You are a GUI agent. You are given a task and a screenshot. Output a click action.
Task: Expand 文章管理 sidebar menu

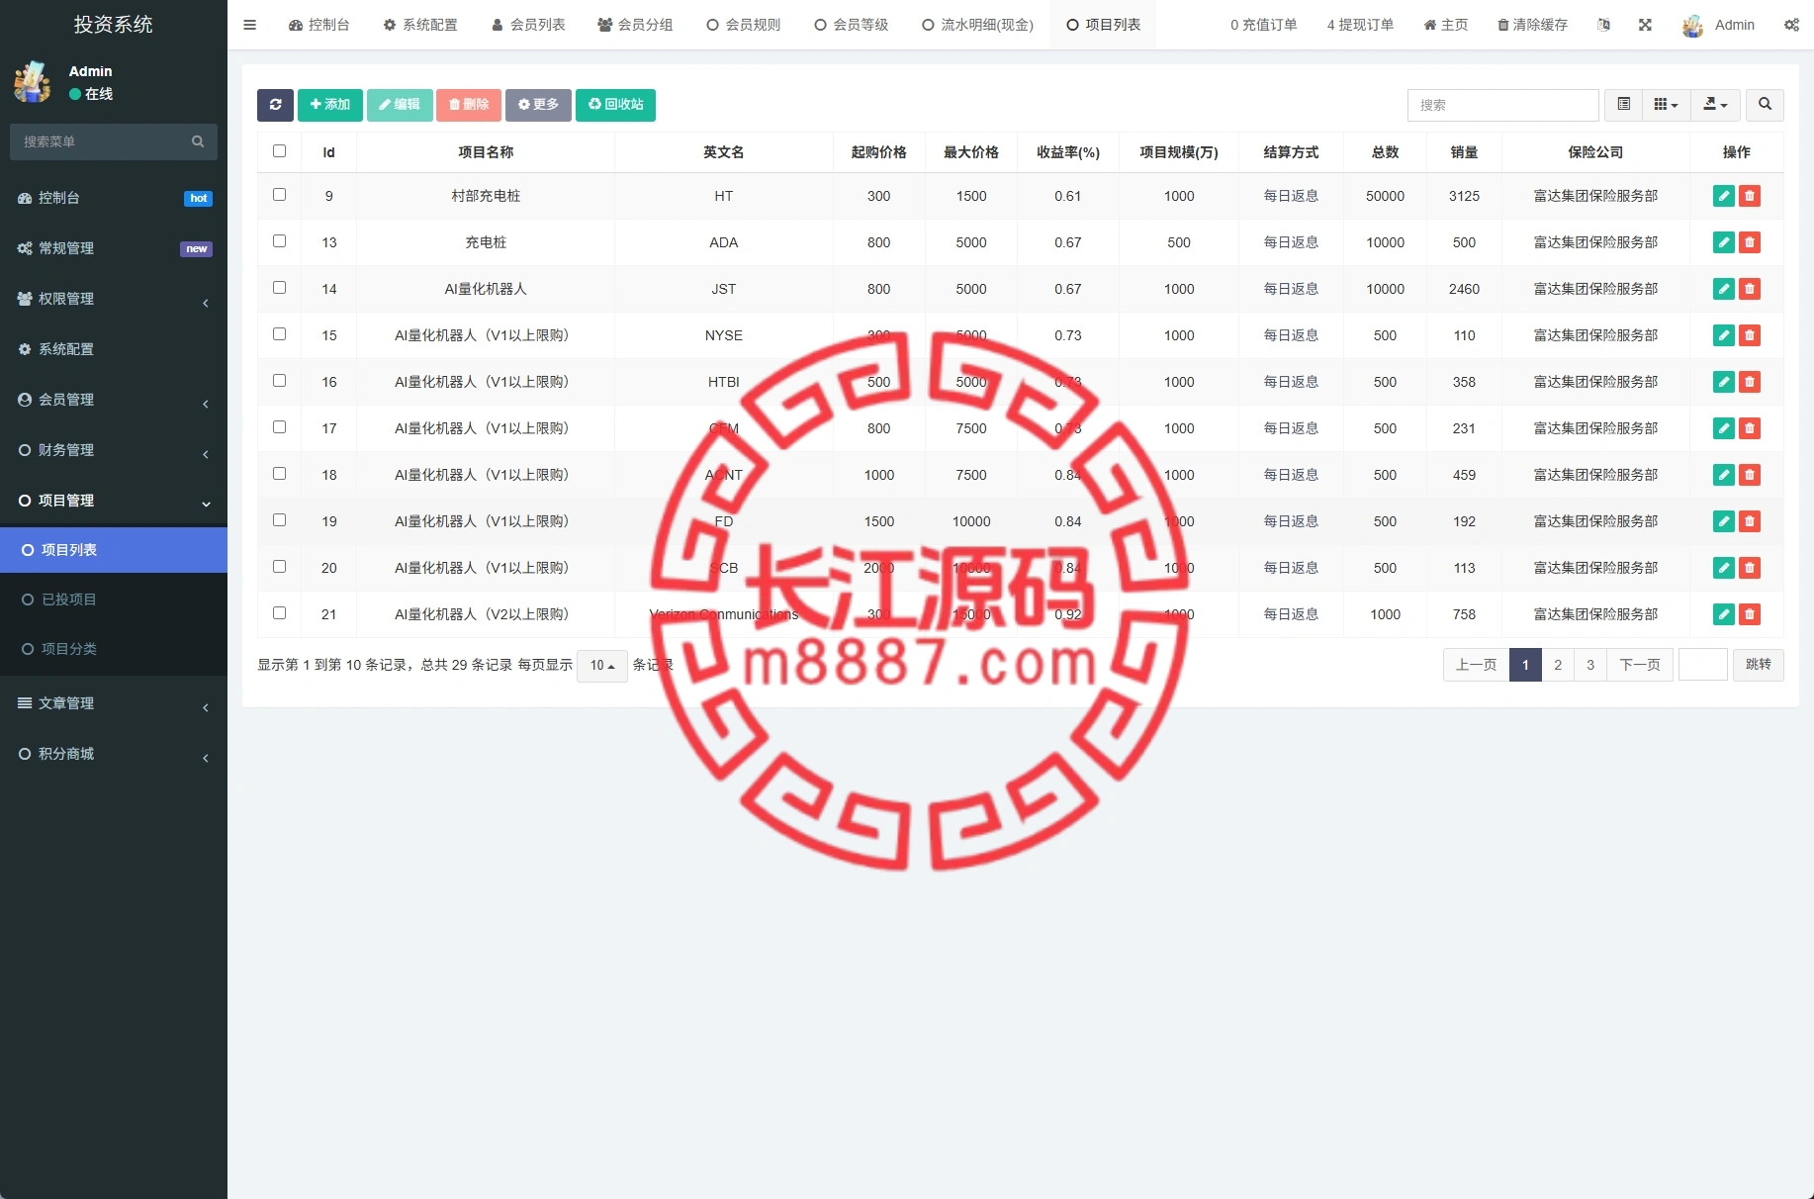[x=114, y=703]
